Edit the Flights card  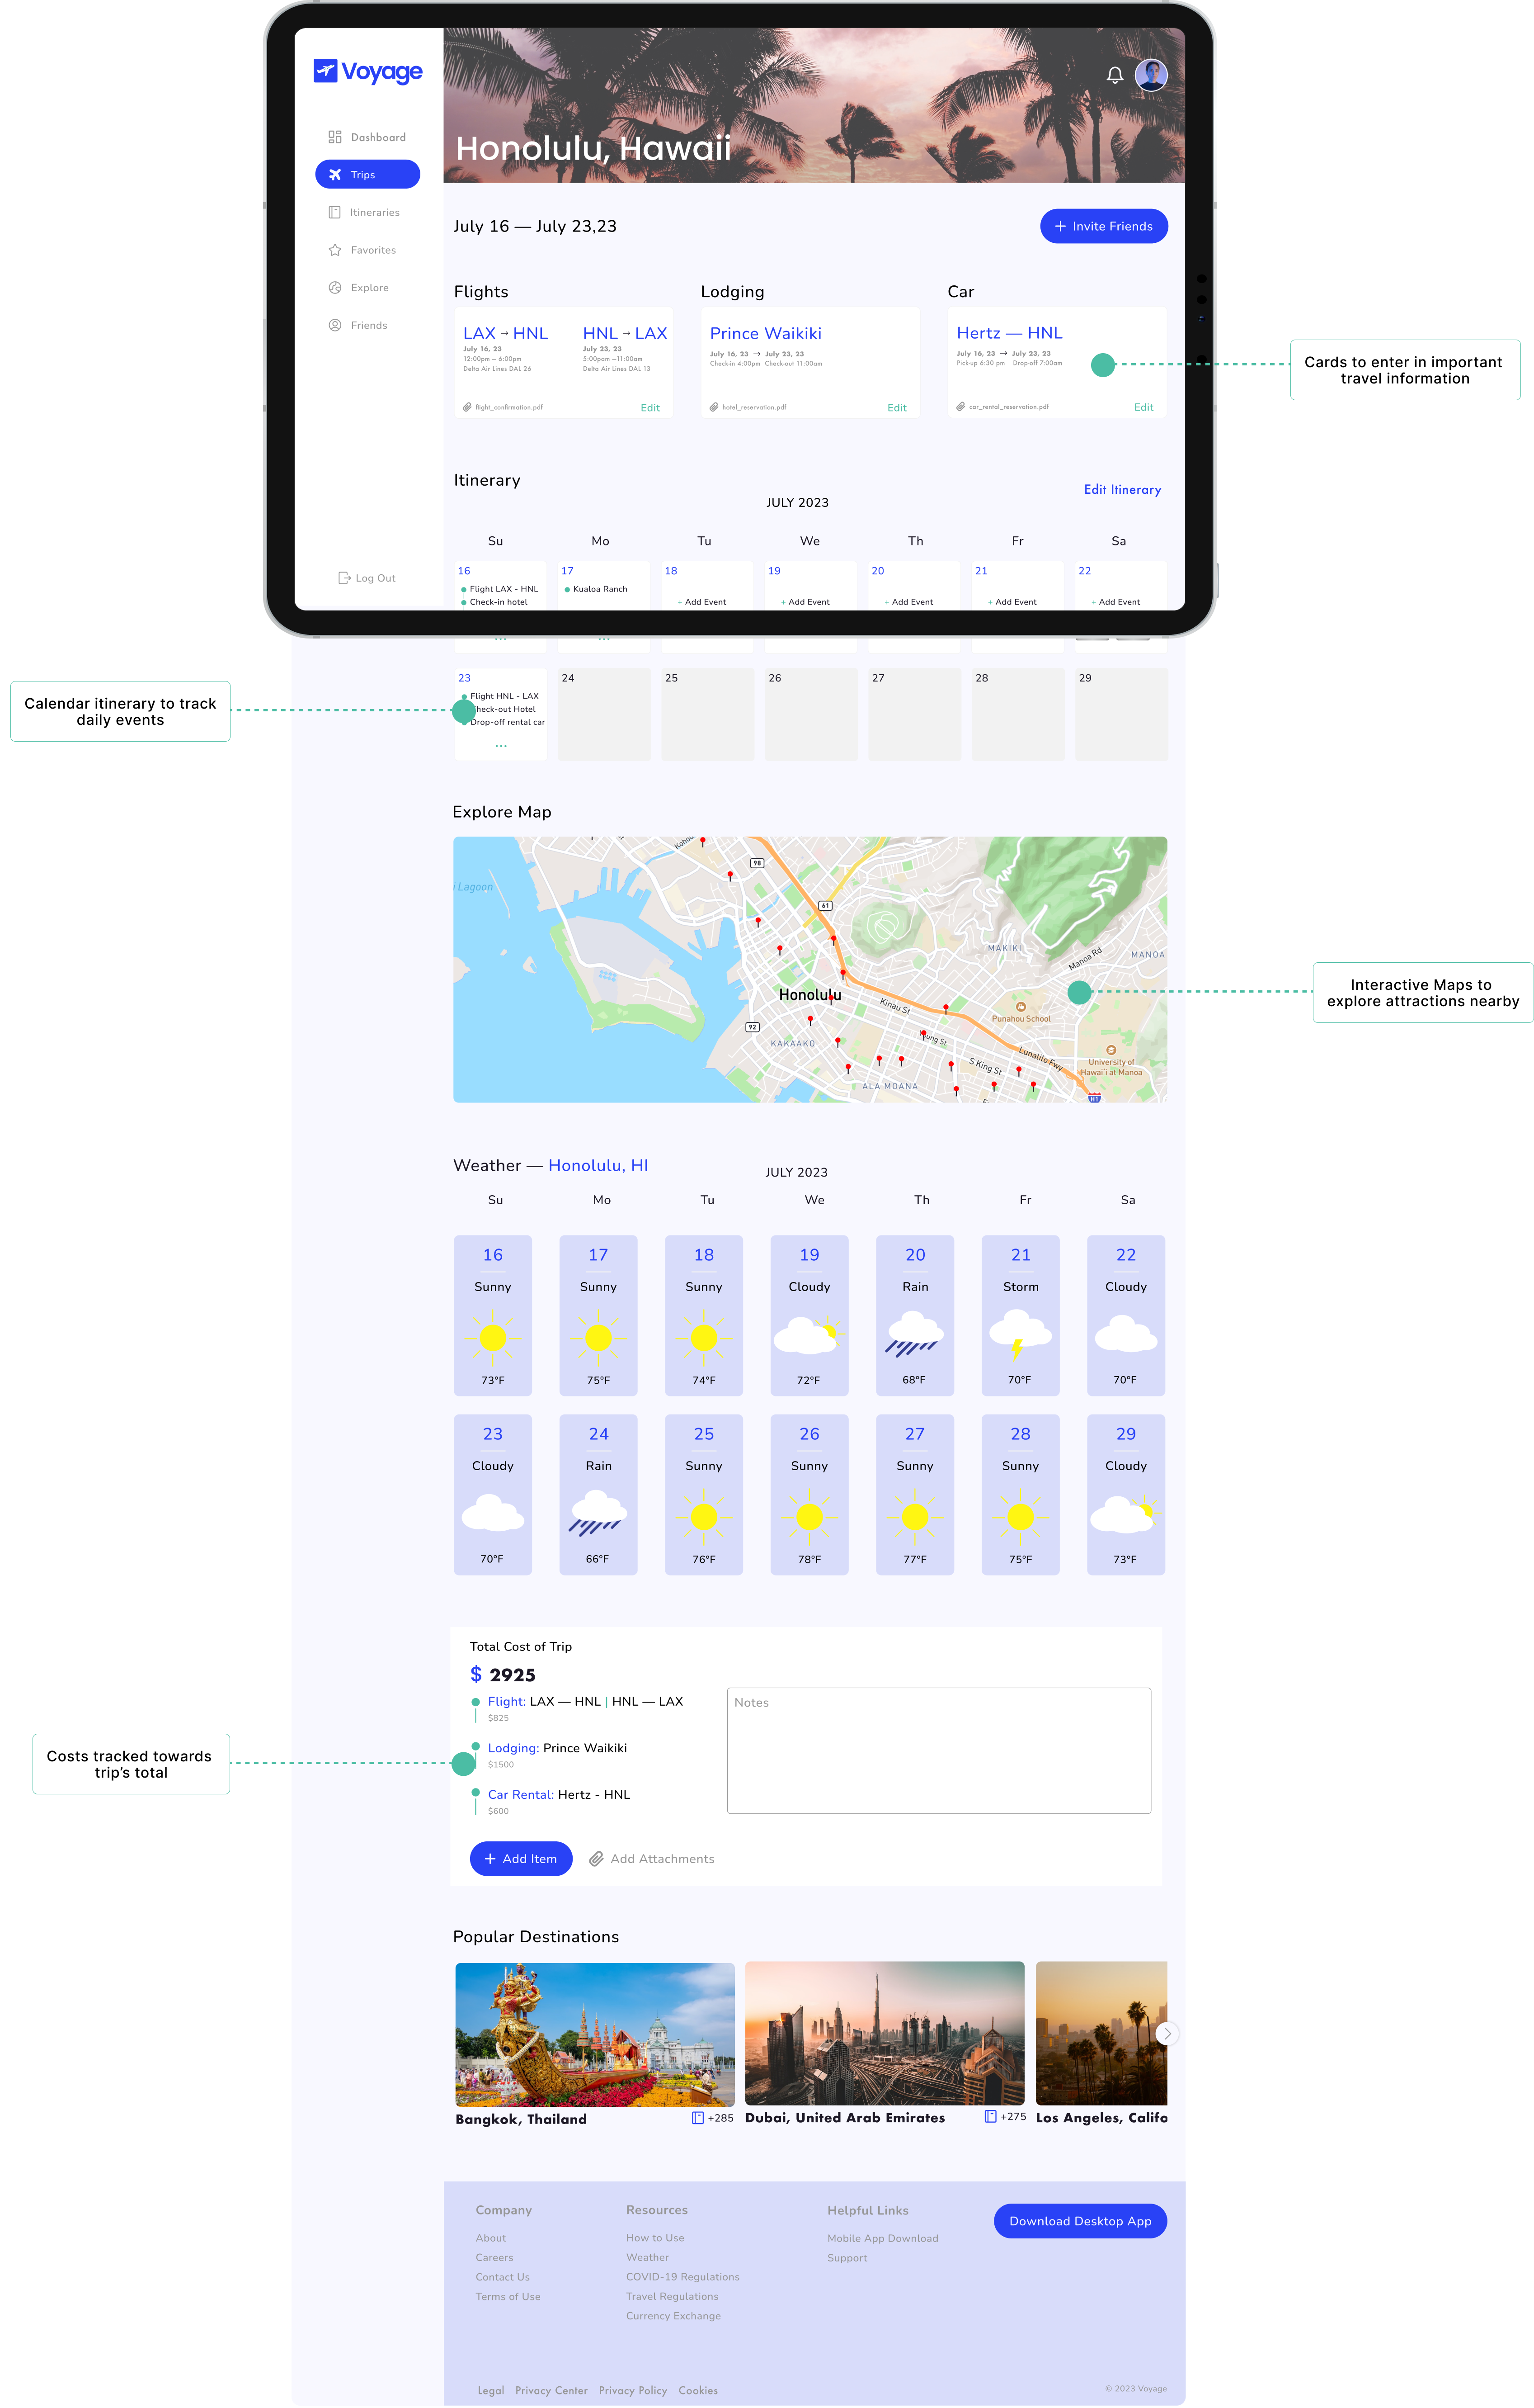coord(649,408)
